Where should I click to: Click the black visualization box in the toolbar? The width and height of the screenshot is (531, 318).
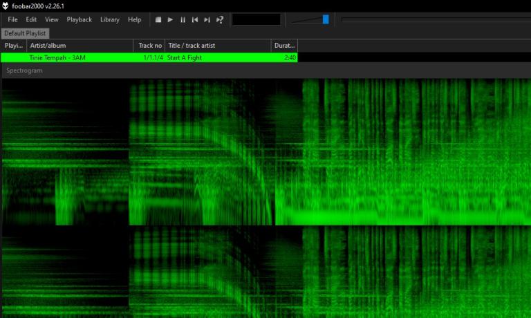click(x=257, y=19)
